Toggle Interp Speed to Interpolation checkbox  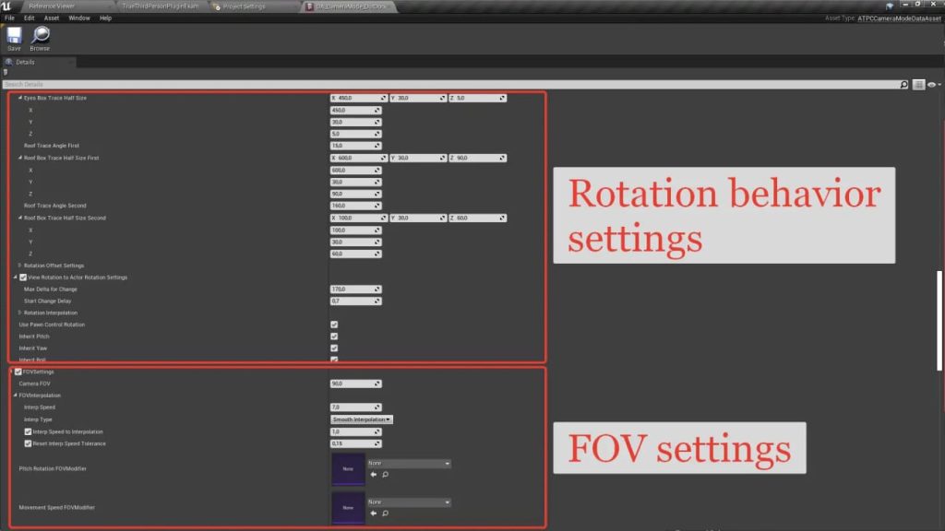point(28,431)
